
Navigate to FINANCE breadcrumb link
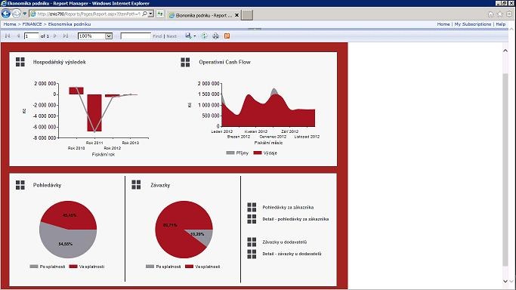(x=32, y=24)
